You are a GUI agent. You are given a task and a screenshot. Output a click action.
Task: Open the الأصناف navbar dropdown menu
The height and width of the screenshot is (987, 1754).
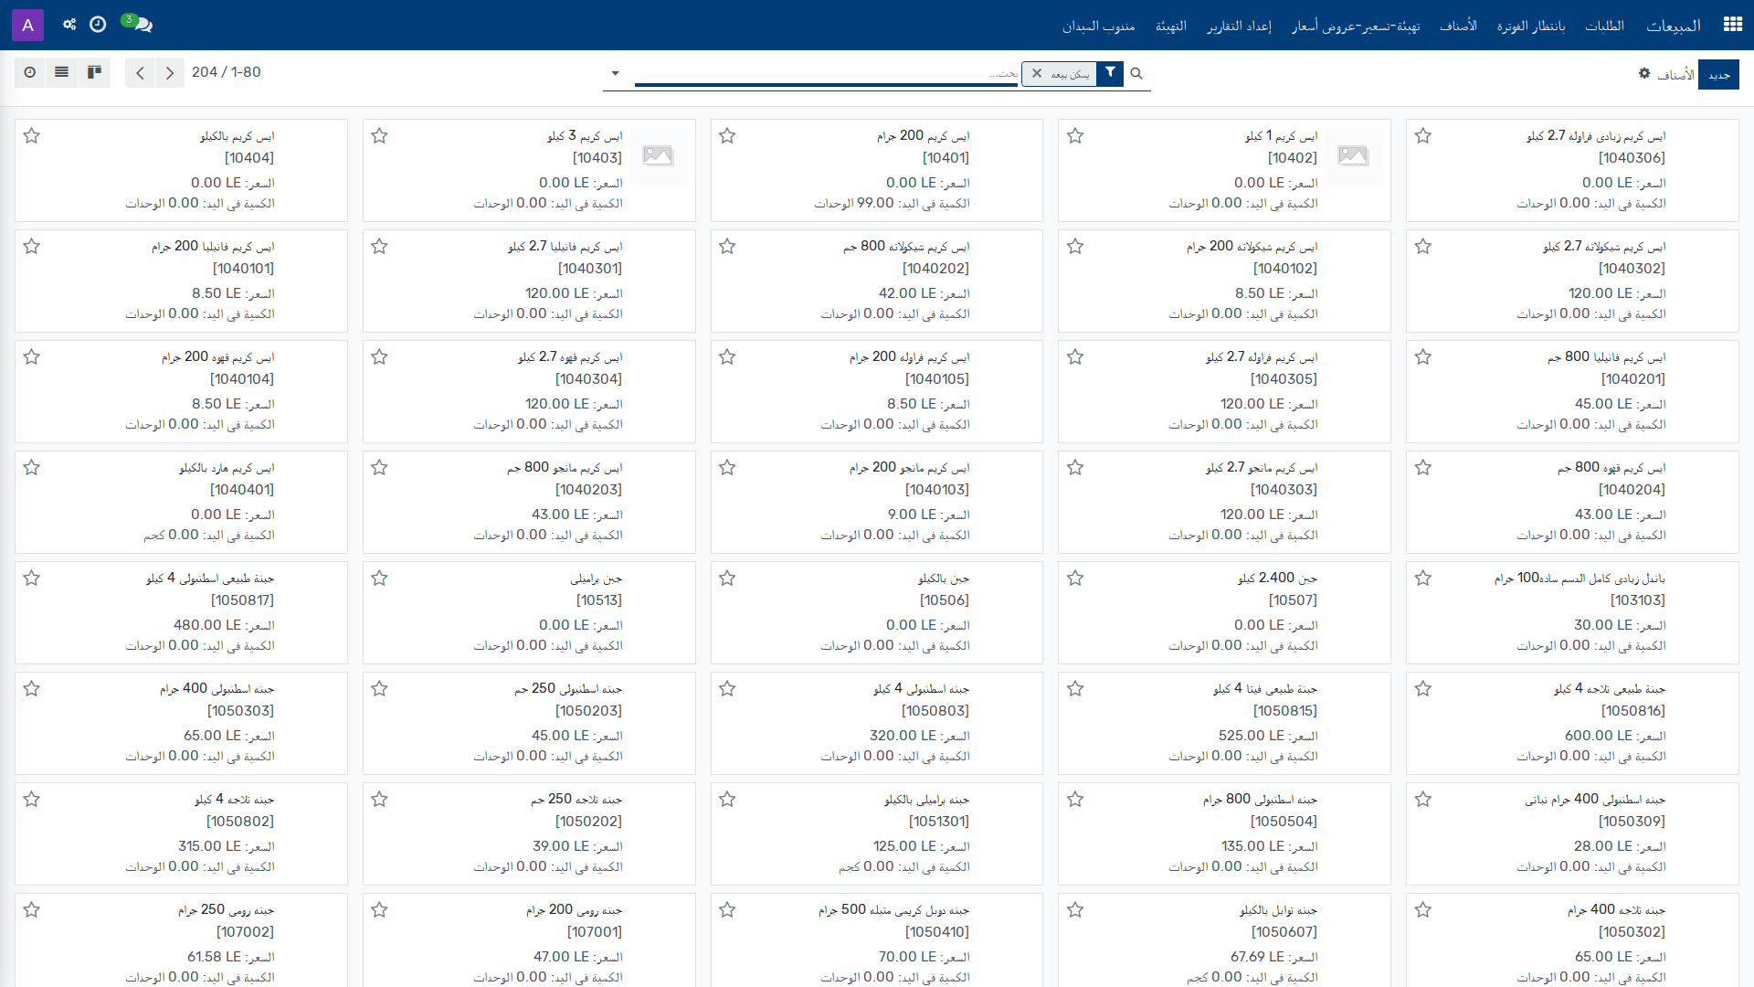coord(1458,26)
